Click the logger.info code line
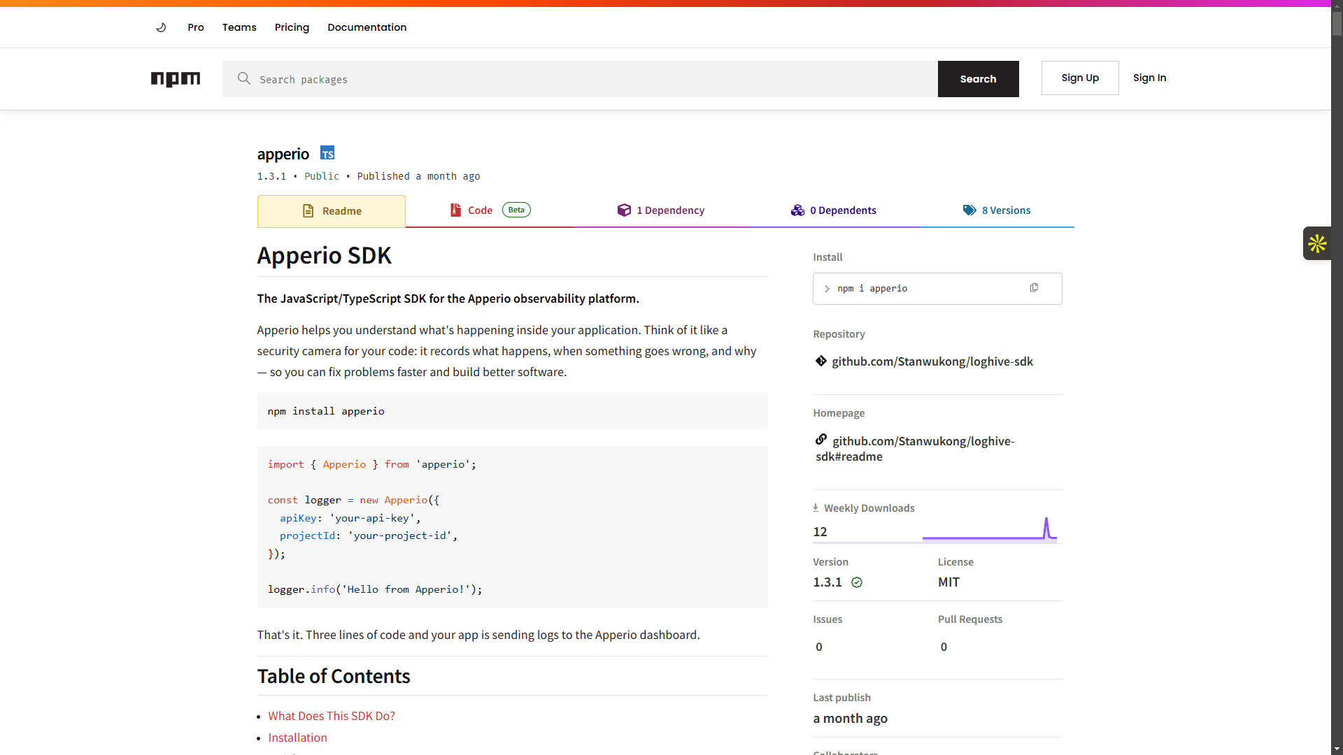The height and width of the screenshot is (755, 1343). (375, 589)
